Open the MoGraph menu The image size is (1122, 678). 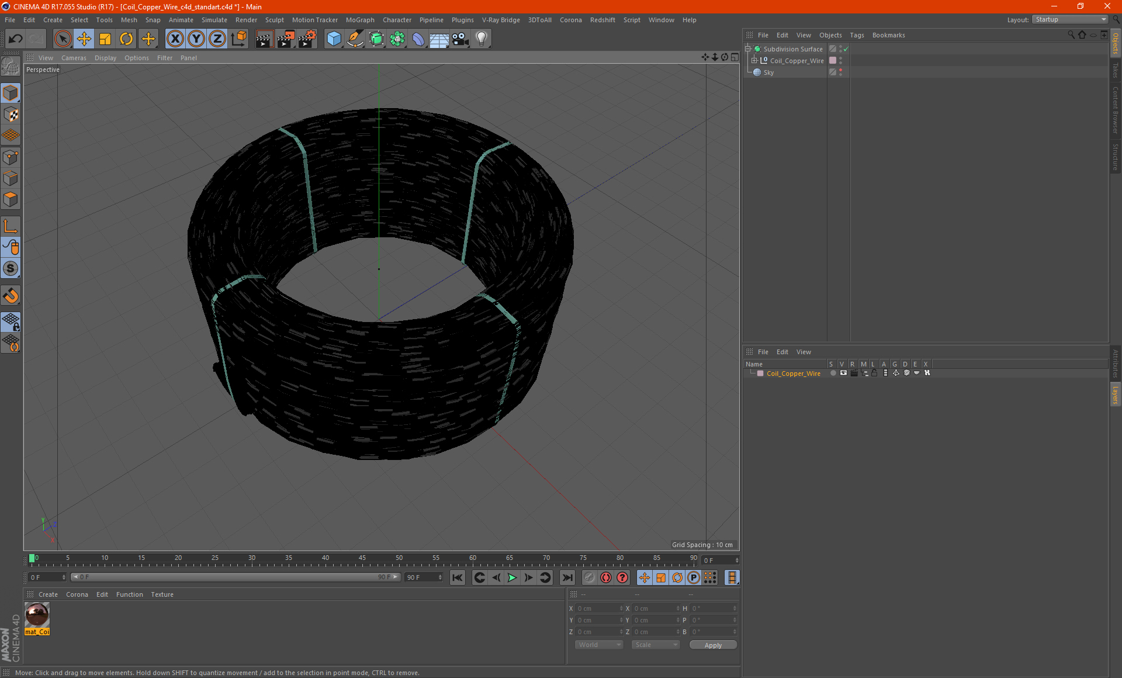(360, 20)
